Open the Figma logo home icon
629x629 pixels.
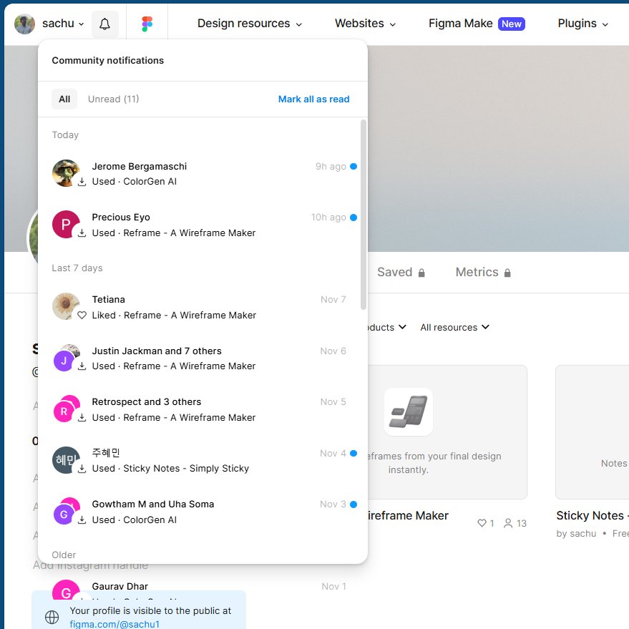click(x=147, y=24)
